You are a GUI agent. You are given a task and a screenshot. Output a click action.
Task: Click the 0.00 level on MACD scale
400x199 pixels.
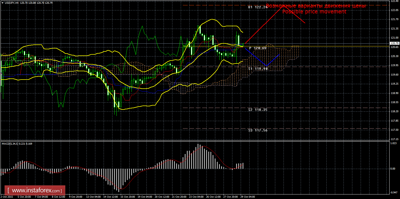pos(392,169)
